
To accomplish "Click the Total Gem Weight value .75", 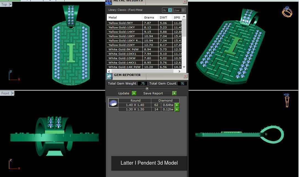I will pyautogui.click(x=142, y=83).
